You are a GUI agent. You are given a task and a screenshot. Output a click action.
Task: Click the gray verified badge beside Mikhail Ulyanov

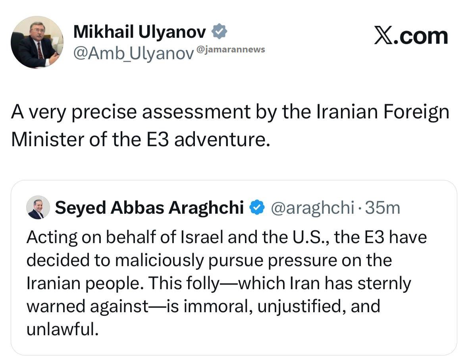219,32
